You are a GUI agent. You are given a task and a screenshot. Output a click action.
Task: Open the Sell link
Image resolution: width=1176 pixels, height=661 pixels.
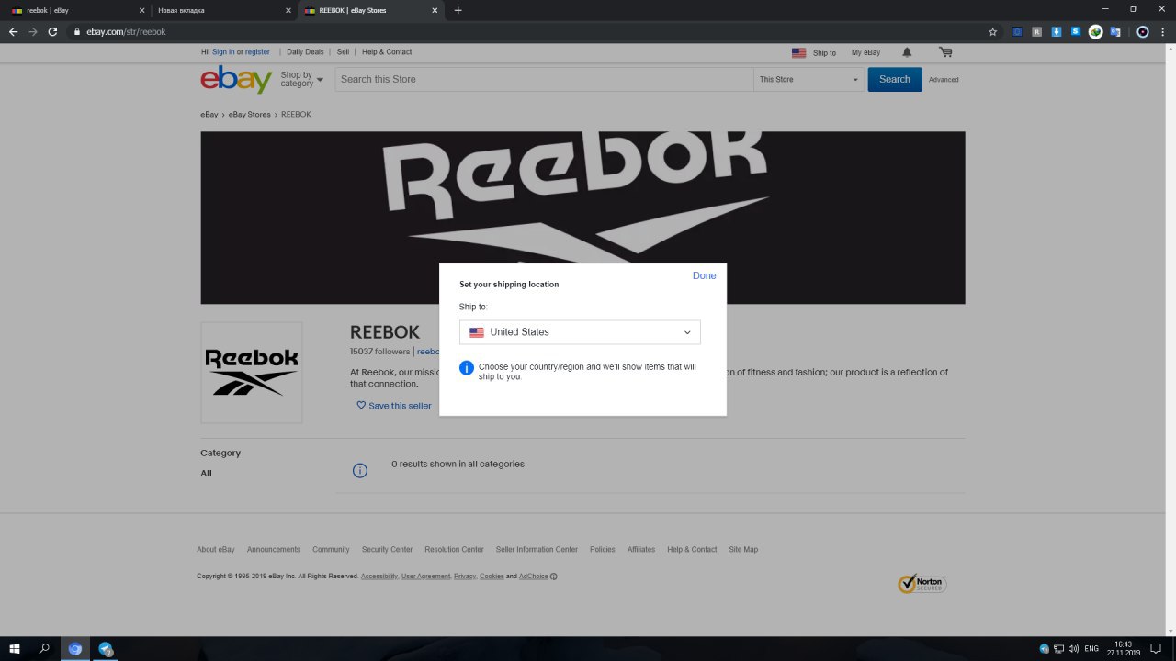[x=343, y=52]
